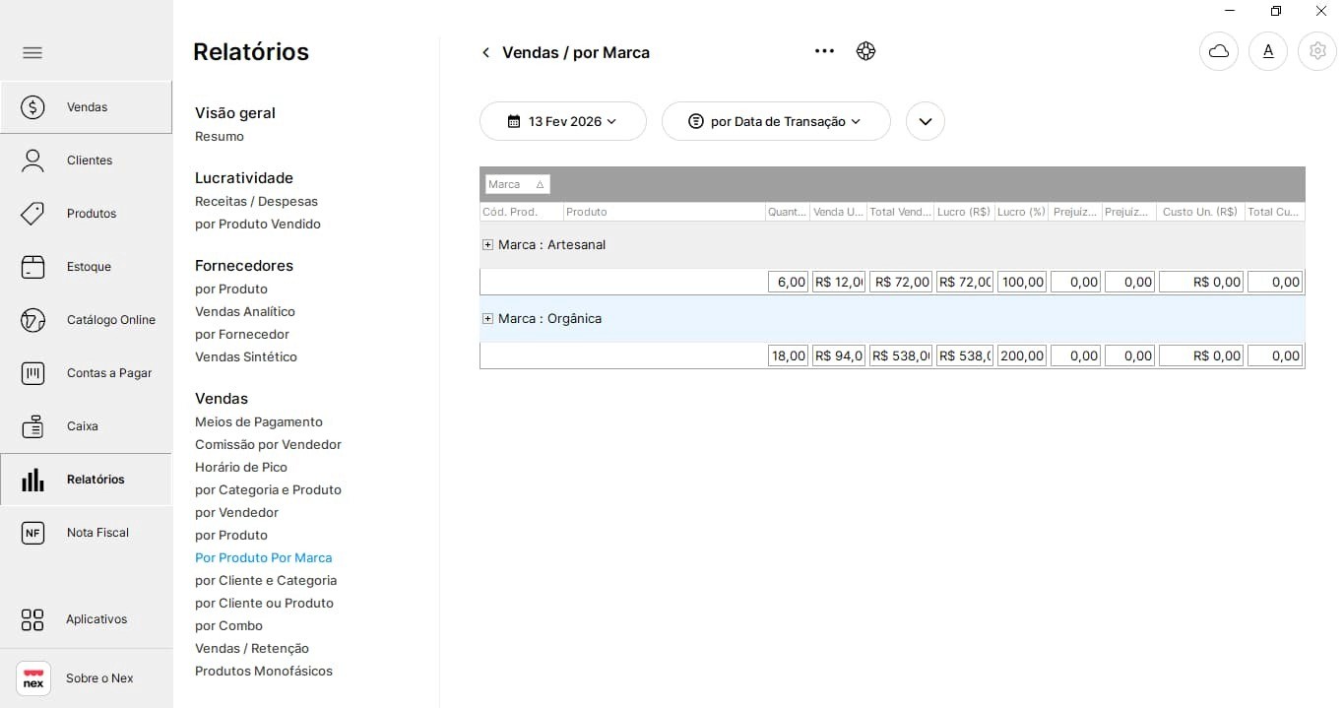Open the por Categoria e Produto report
Screen dimensions: 1344x708
269,490
